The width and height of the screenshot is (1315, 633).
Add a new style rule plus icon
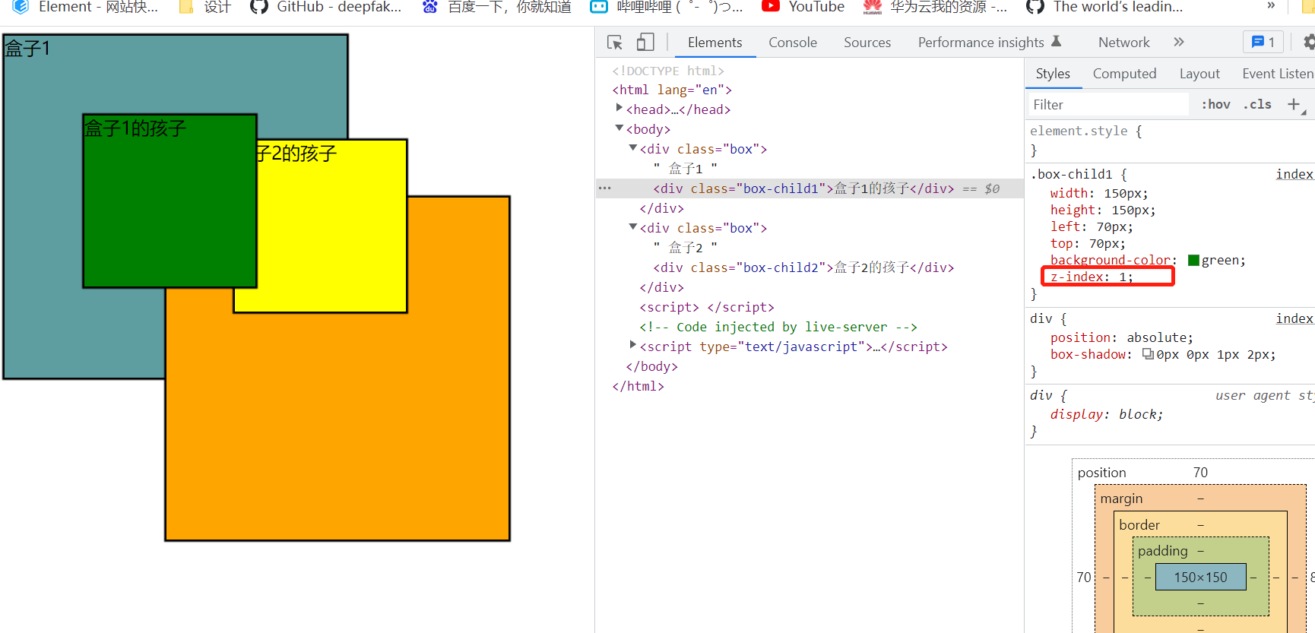tap(1294, 104)
